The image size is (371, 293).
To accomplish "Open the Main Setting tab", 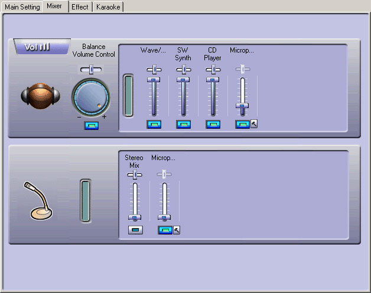I will [x=22, y=7].
